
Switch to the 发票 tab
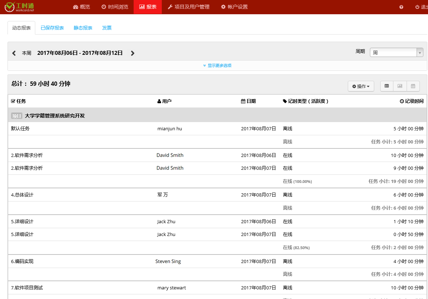click(x=107, y=28)
